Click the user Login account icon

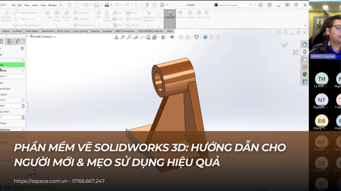click(260, 5)
